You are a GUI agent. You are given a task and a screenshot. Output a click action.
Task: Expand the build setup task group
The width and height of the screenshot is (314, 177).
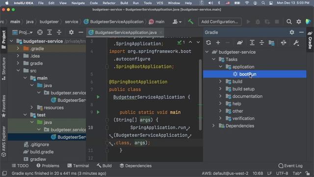[220, 89]
